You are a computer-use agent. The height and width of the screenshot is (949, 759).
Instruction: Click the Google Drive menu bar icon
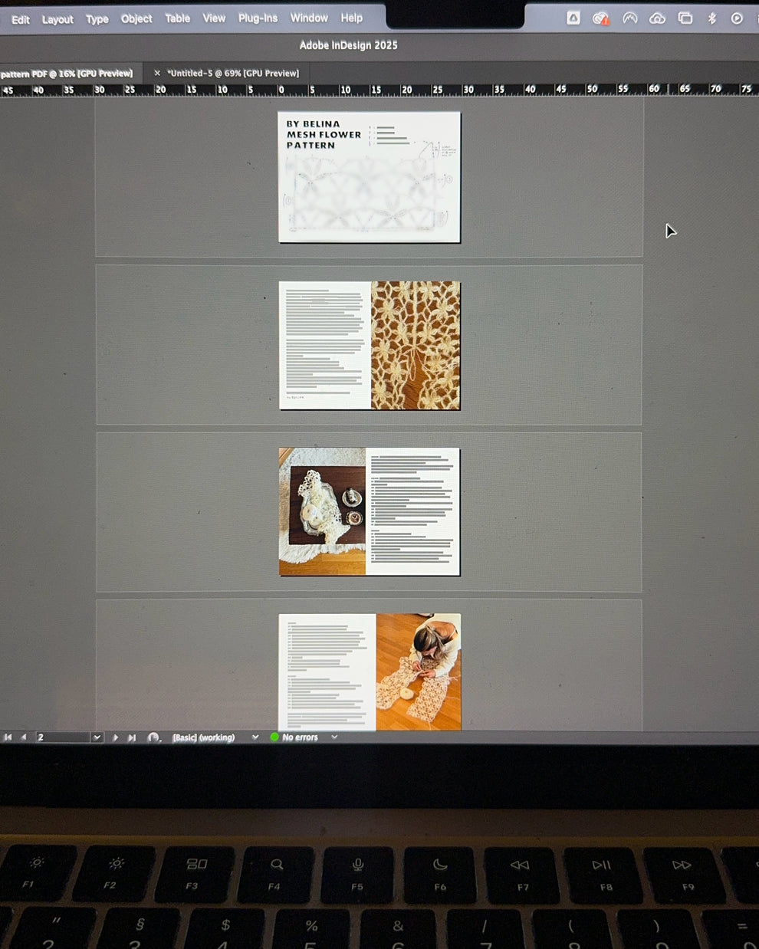click(573, 18)
